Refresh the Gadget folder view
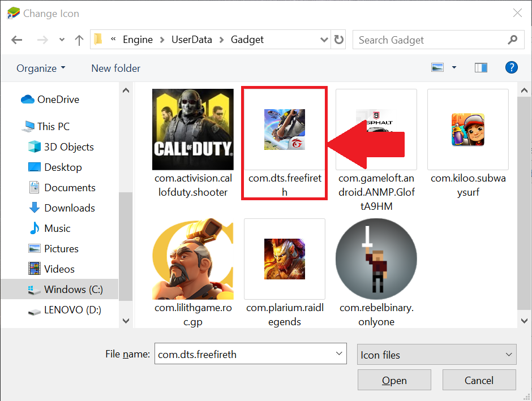Screen dimensions: 532x401 coord(338,40)
